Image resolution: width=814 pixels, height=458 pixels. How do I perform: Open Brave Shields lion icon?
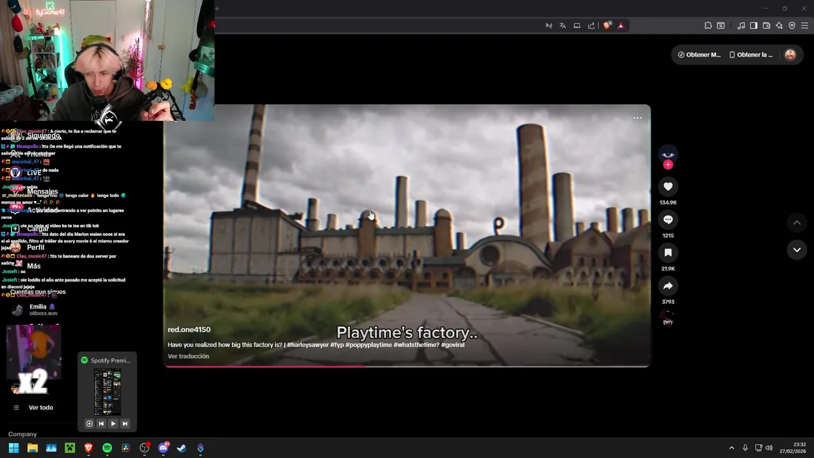(607, 25)
